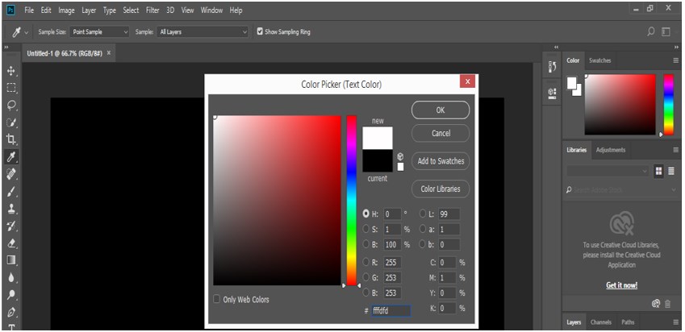
Task: Open the Layer menu
Action: click(x=89, y=10)
